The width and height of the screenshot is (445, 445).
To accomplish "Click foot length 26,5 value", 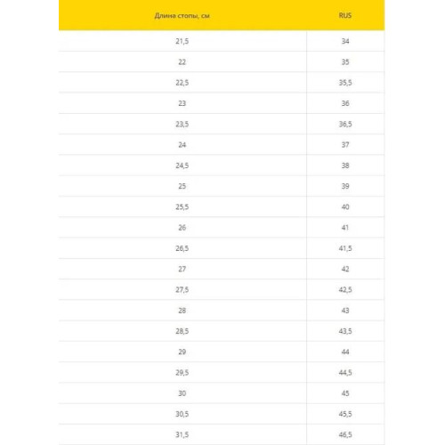I will click(x=182, y=248).
